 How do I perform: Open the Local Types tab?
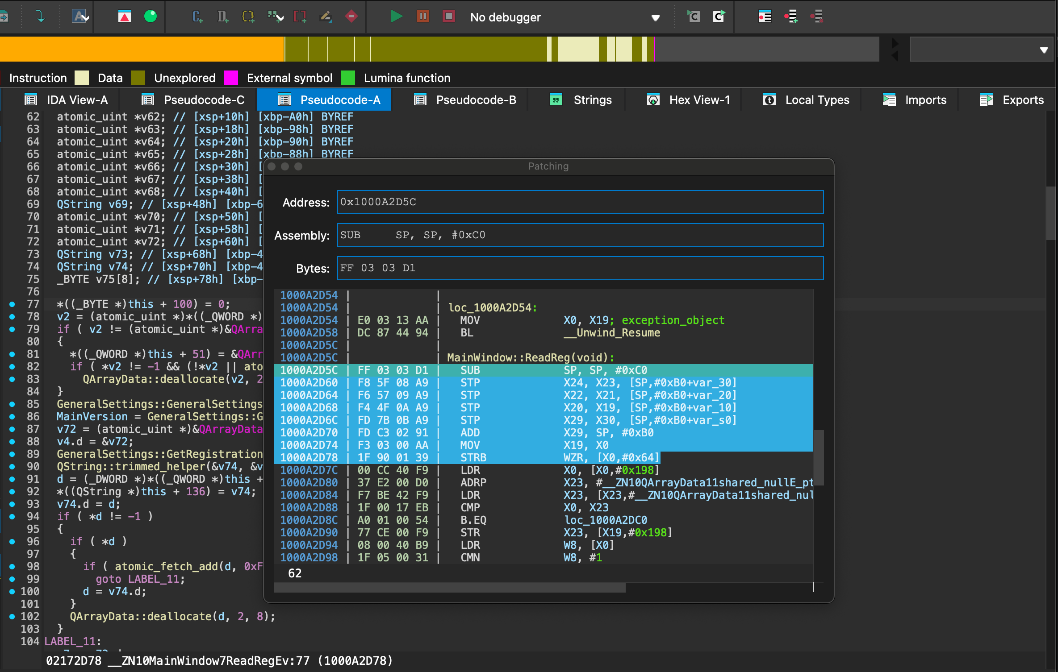point(806,100)
